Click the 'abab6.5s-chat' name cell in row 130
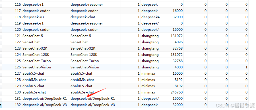Screen dimensions: 256x110 pos(34,92)
